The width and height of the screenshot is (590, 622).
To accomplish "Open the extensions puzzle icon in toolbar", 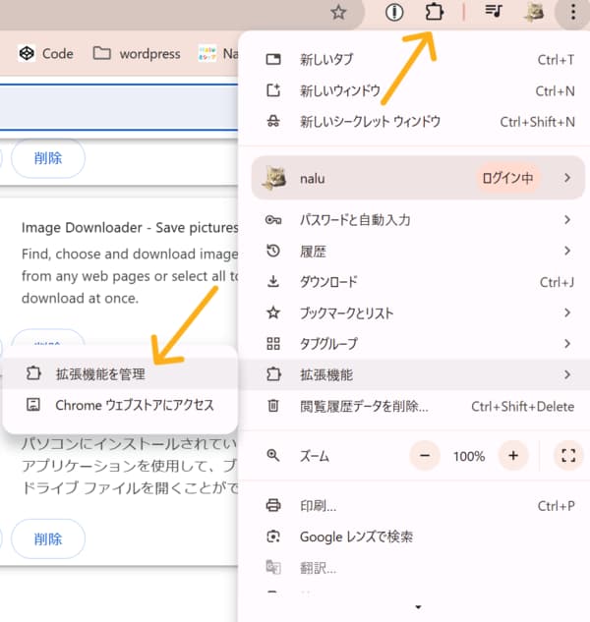I will pos(434,13).
